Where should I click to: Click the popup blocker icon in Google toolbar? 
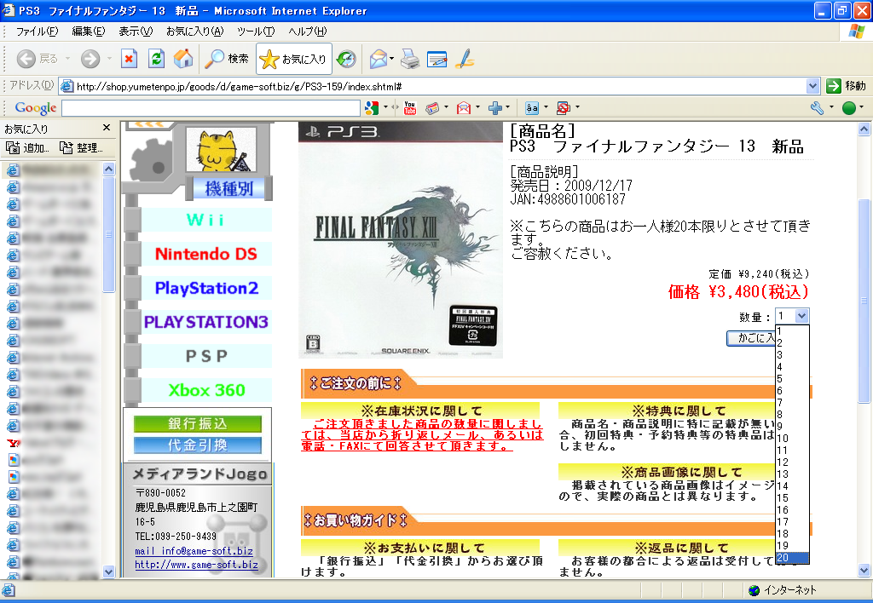pos(564,108)
